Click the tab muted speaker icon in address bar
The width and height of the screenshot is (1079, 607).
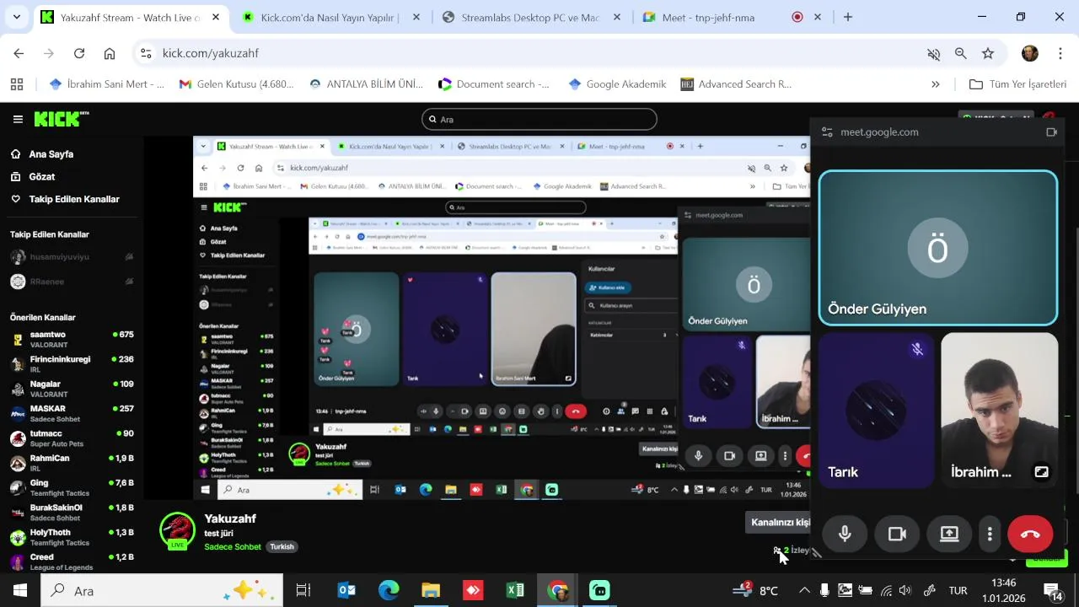934,54
